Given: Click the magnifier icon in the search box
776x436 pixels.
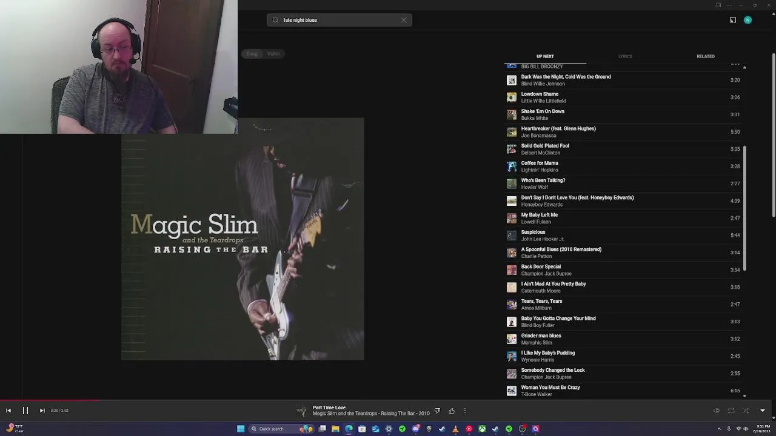Looking at the screenshot, I should (275, 20).
